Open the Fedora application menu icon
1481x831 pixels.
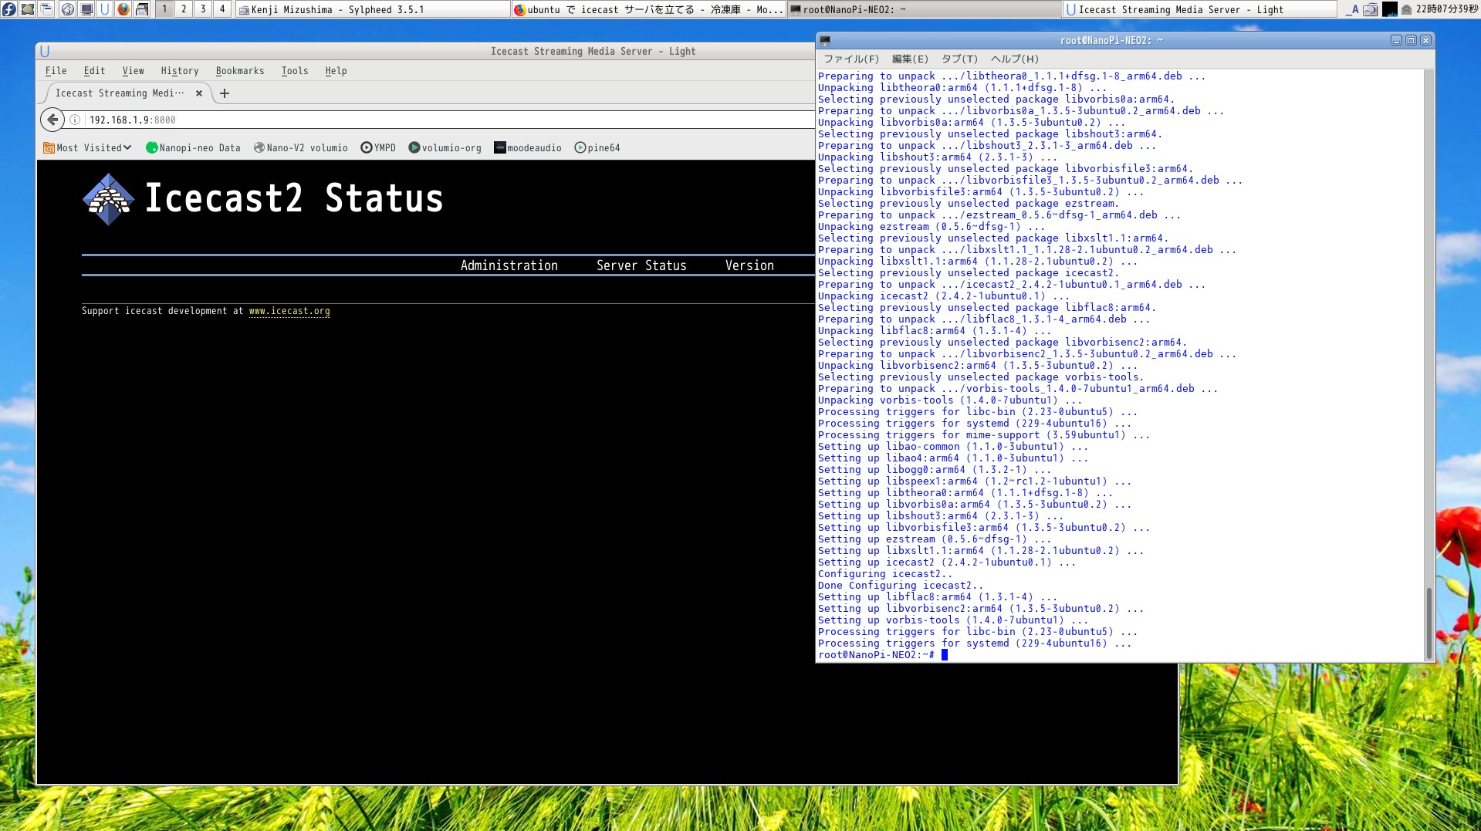8,9
